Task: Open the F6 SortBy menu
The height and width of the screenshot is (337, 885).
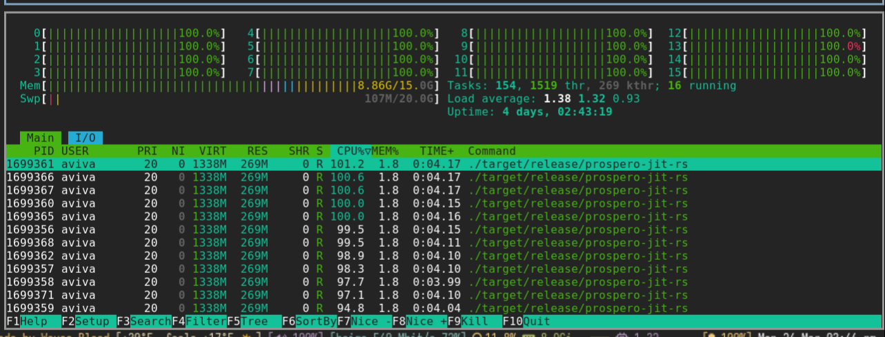Action: (x=309, y=322)
